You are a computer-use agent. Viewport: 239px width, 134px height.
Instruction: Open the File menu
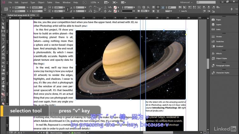tap(10, 3)
